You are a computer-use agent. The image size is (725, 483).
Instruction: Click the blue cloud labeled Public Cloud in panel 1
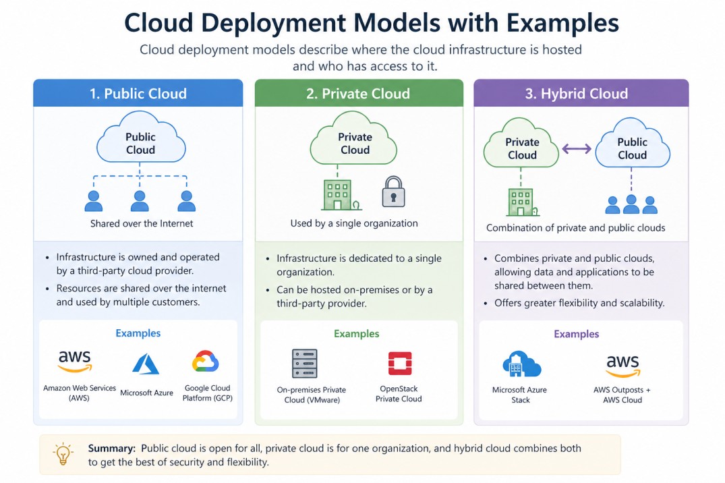(x=141, y=138)
